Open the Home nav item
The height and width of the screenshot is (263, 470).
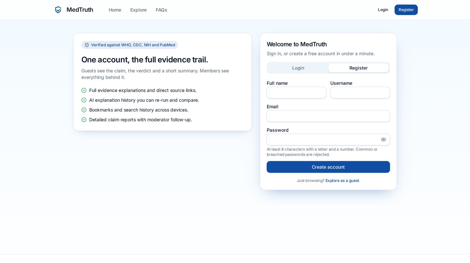click(x=115, y=10)
